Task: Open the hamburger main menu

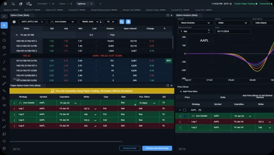Action: (5, 4)
